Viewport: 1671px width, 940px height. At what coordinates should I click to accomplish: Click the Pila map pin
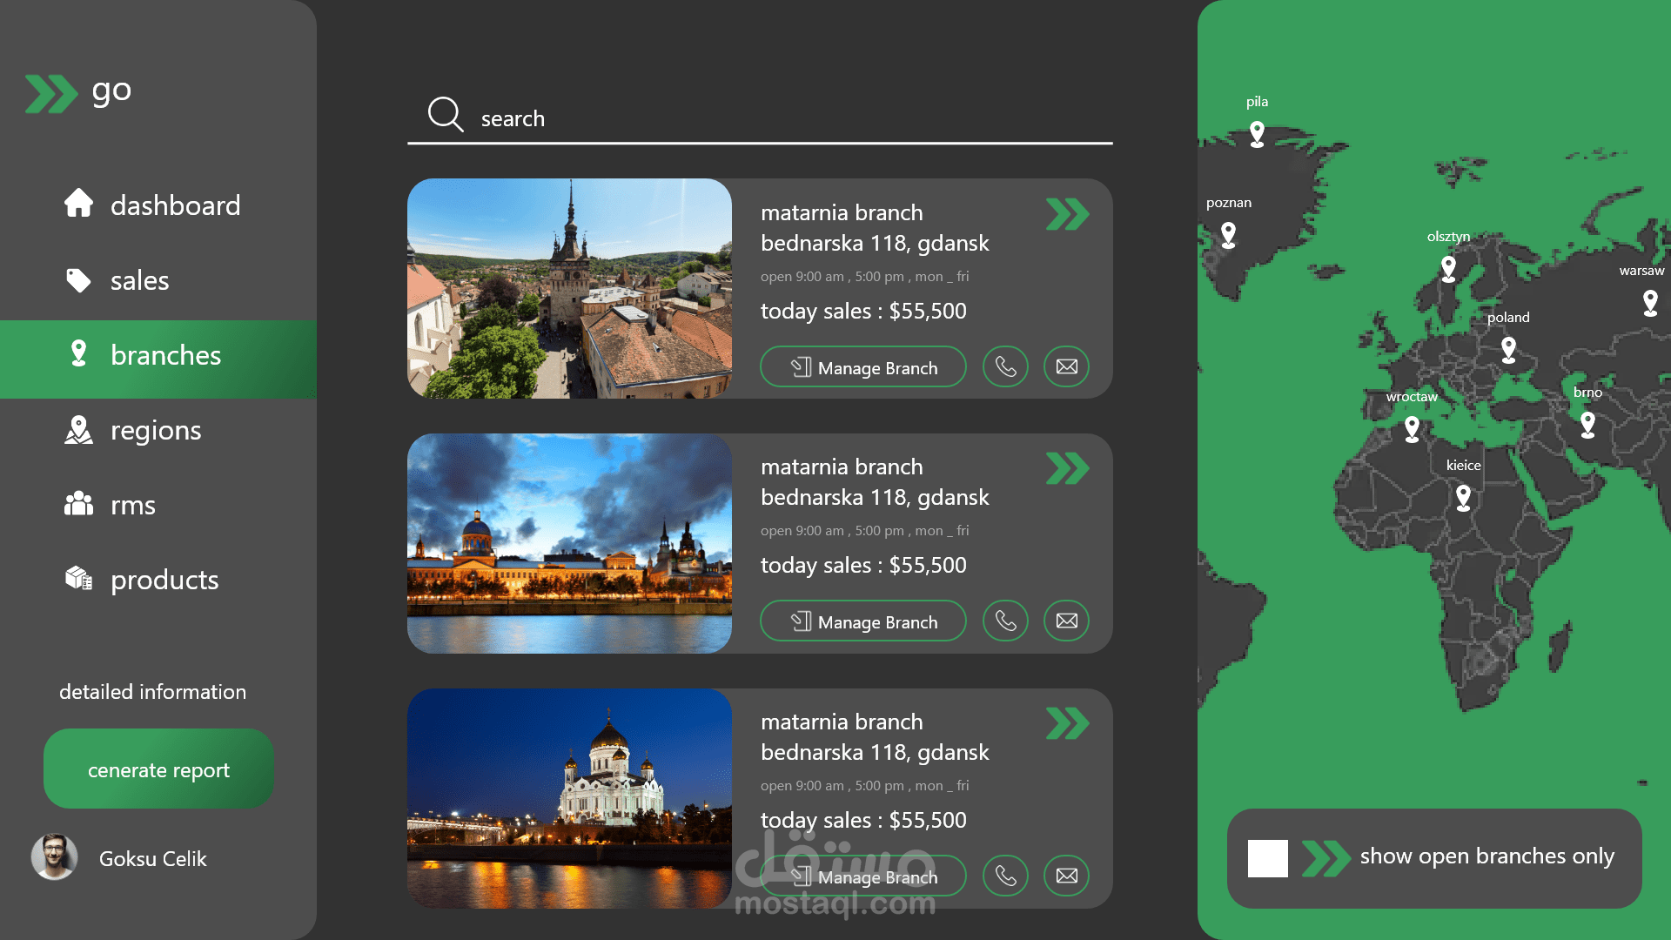point(1257,134)
